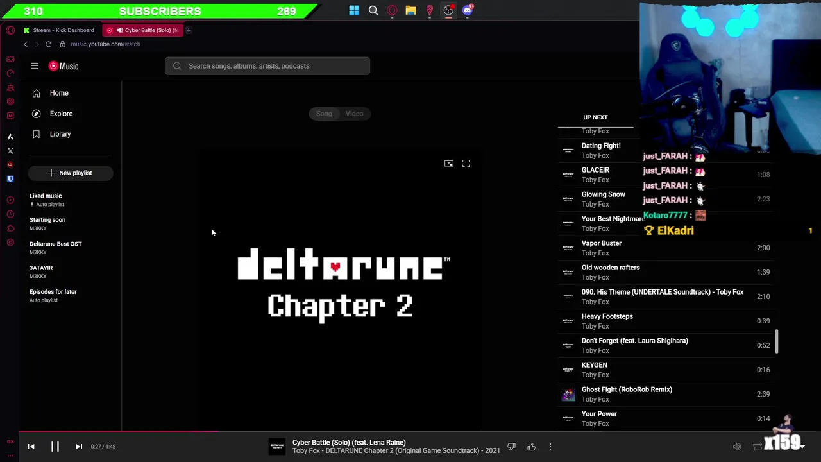Open Extensions cube icon in sidebar
This screenshot has width=821, height=462.
10,228
